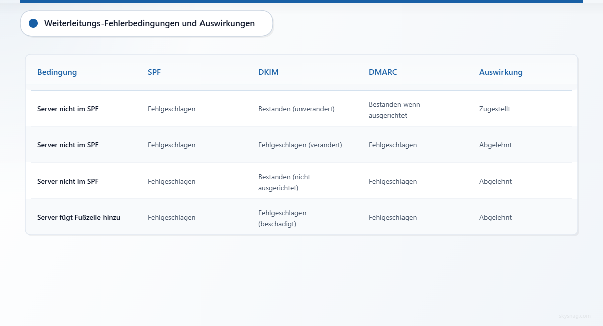Click 'Abgelehnt' in the Fußzeile row
Viewport: 603px width, 326px height.
pos(495,217)
